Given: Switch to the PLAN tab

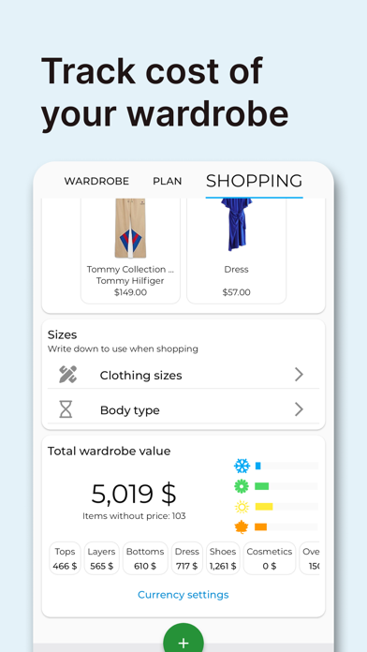Looking at the screenshot, I should [167, 182].
